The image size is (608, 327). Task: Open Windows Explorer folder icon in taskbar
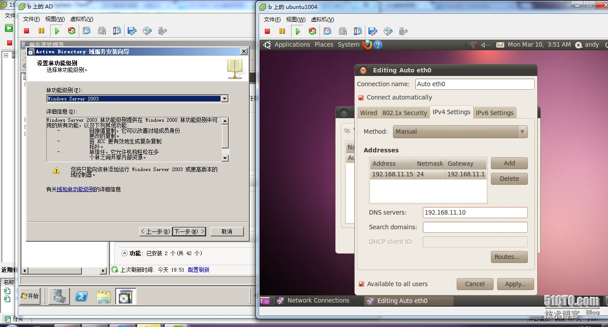[x=104, y=297]
